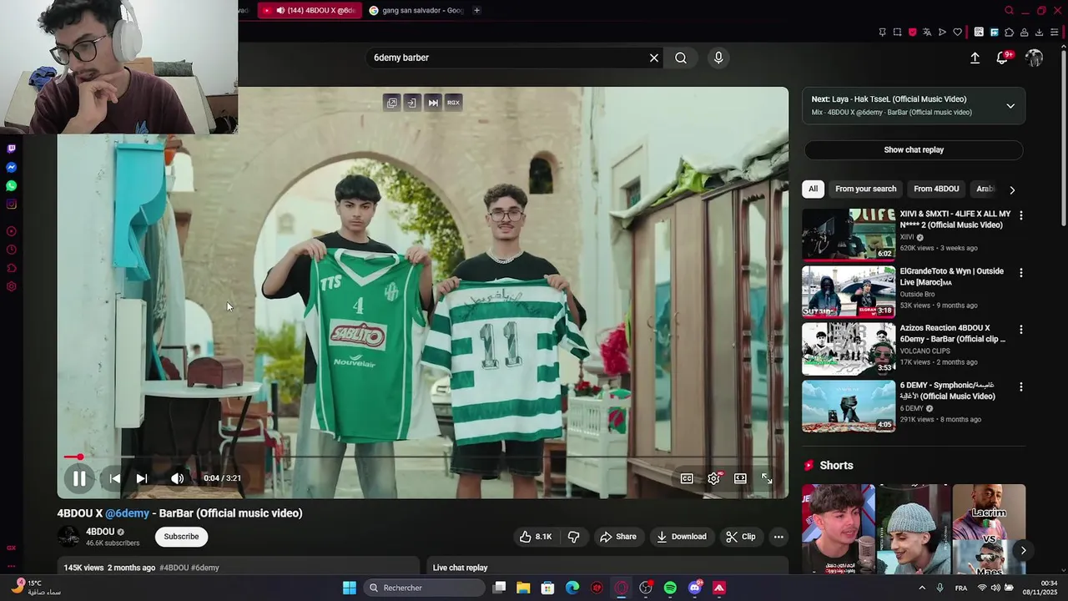Open the XIIVI & SMXTI 4LIFE video thumbnail

coord(849,235)
